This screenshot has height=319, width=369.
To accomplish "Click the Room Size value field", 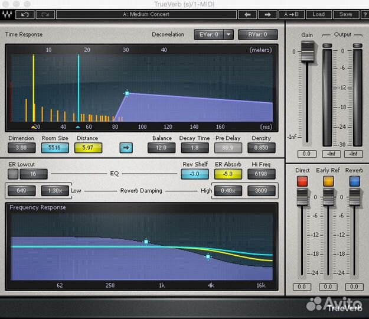I will click(54, 148).
